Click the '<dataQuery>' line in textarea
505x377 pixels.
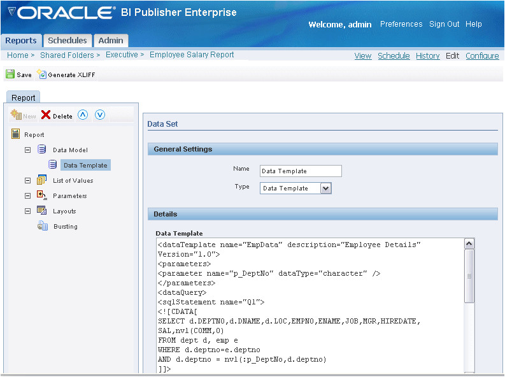182,292
